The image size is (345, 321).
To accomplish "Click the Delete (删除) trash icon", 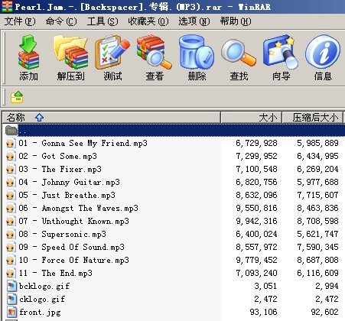I will [x=197, y=52].
